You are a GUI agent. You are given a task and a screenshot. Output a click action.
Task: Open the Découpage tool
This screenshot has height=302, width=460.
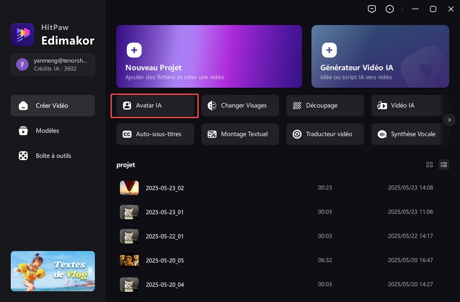325,106
